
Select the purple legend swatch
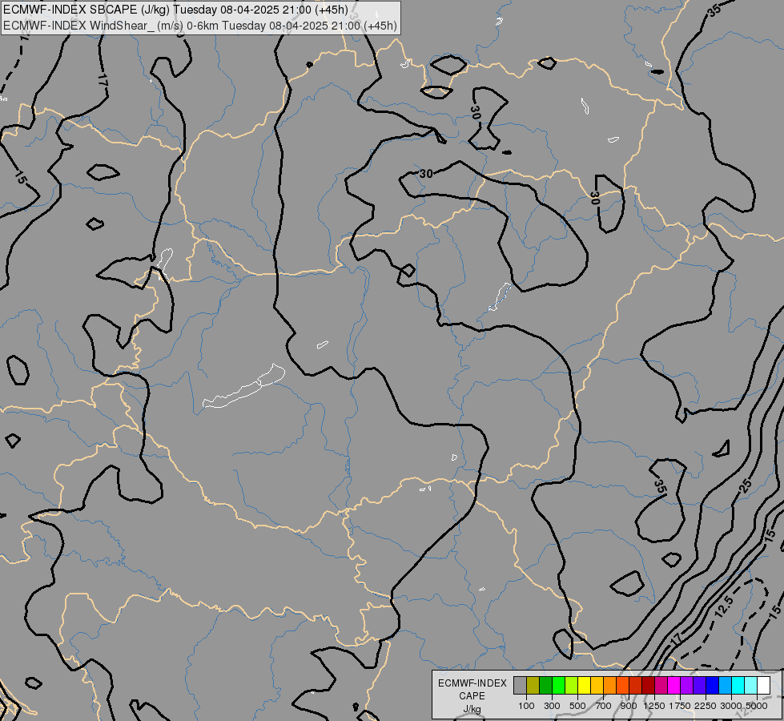pos(687,685)
